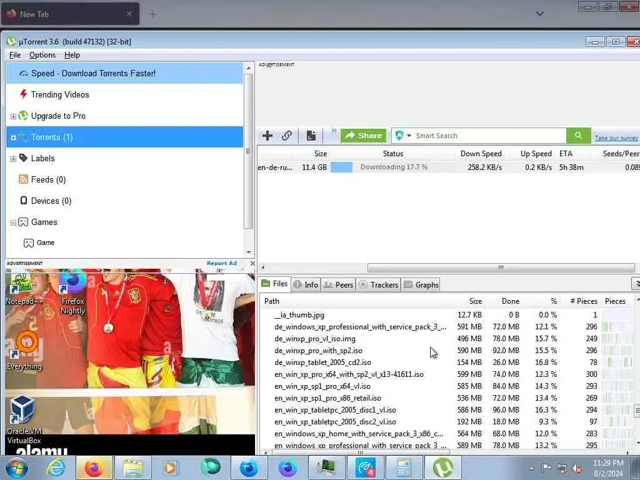640x480 pixels.
Task: Add torrent from URL link icon
Action: point(287,136)
